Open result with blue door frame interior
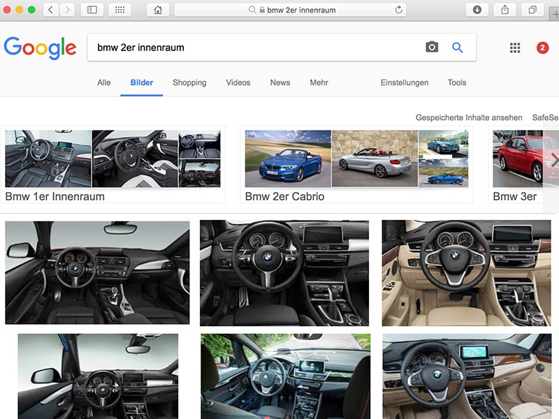 point(98,376)
